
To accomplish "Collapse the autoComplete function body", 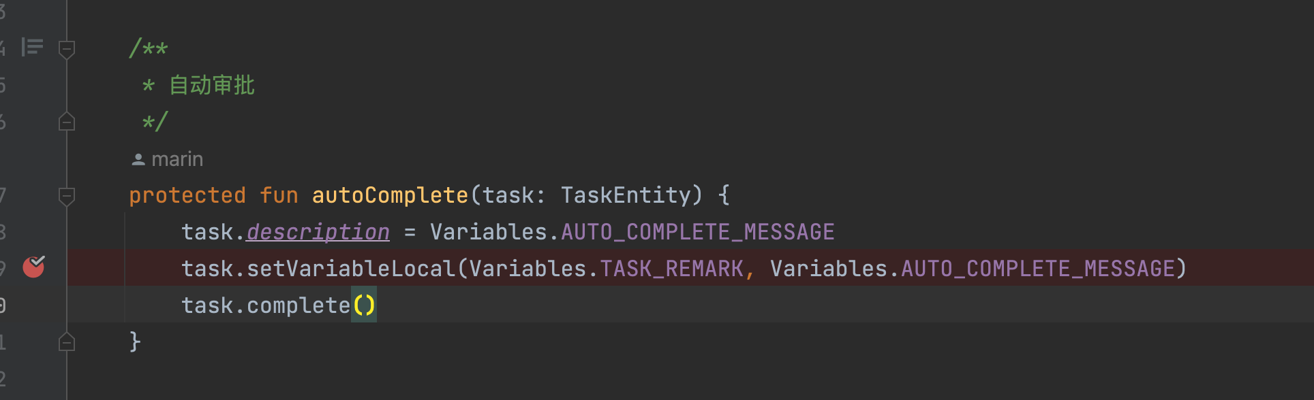I will tap(67, 196).
